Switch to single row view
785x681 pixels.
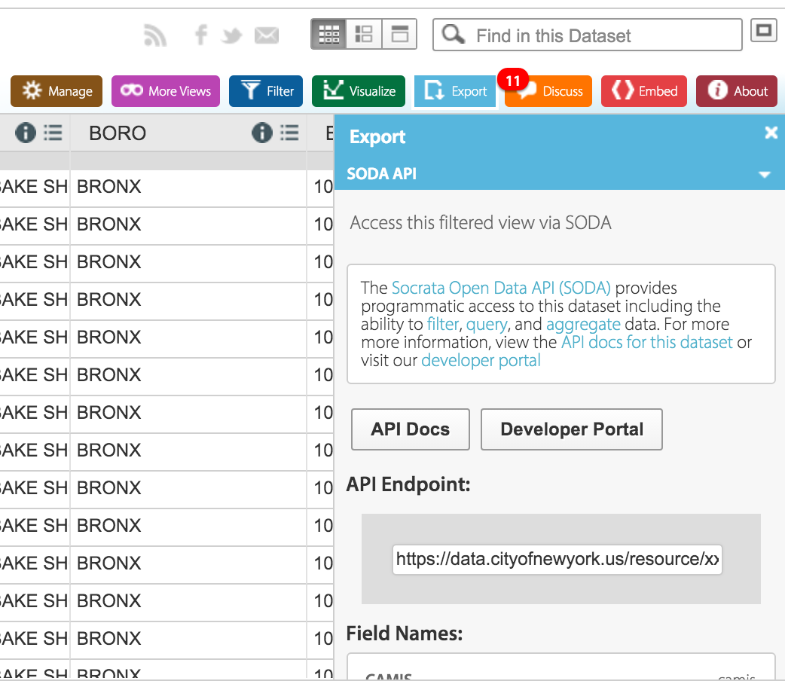pyautogui.click(x=399, y=35)
